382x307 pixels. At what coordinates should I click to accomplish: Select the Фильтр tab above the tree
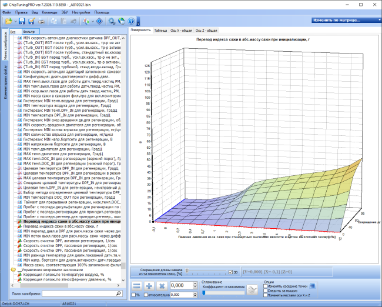point(31,32)
